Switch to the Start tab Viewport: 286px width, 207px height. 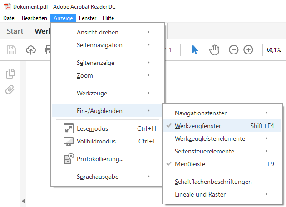pos(15,31)
